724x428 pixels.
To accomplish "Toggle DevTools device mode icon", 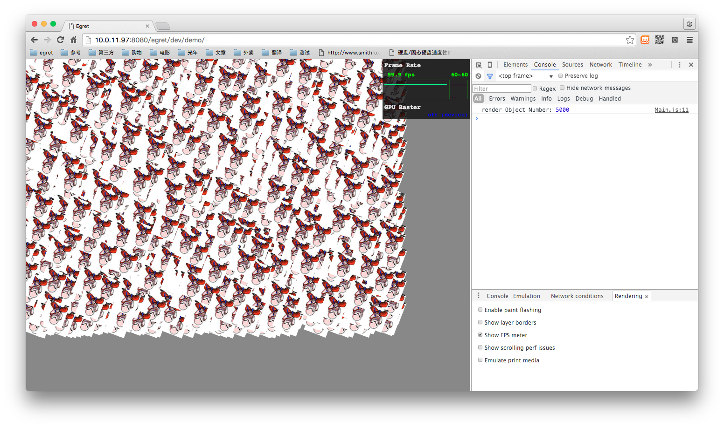I will point(490,65).
